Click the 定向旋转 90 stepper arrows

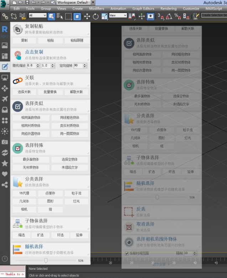point(85,66)
